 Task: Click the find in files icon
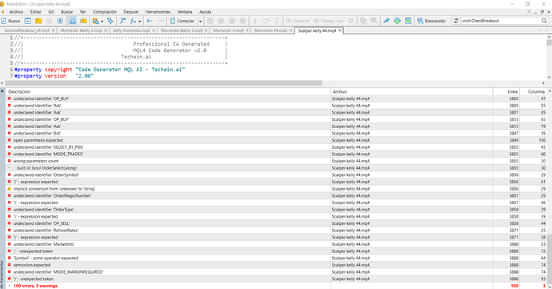pyautogui.click(x=96, y=21)
